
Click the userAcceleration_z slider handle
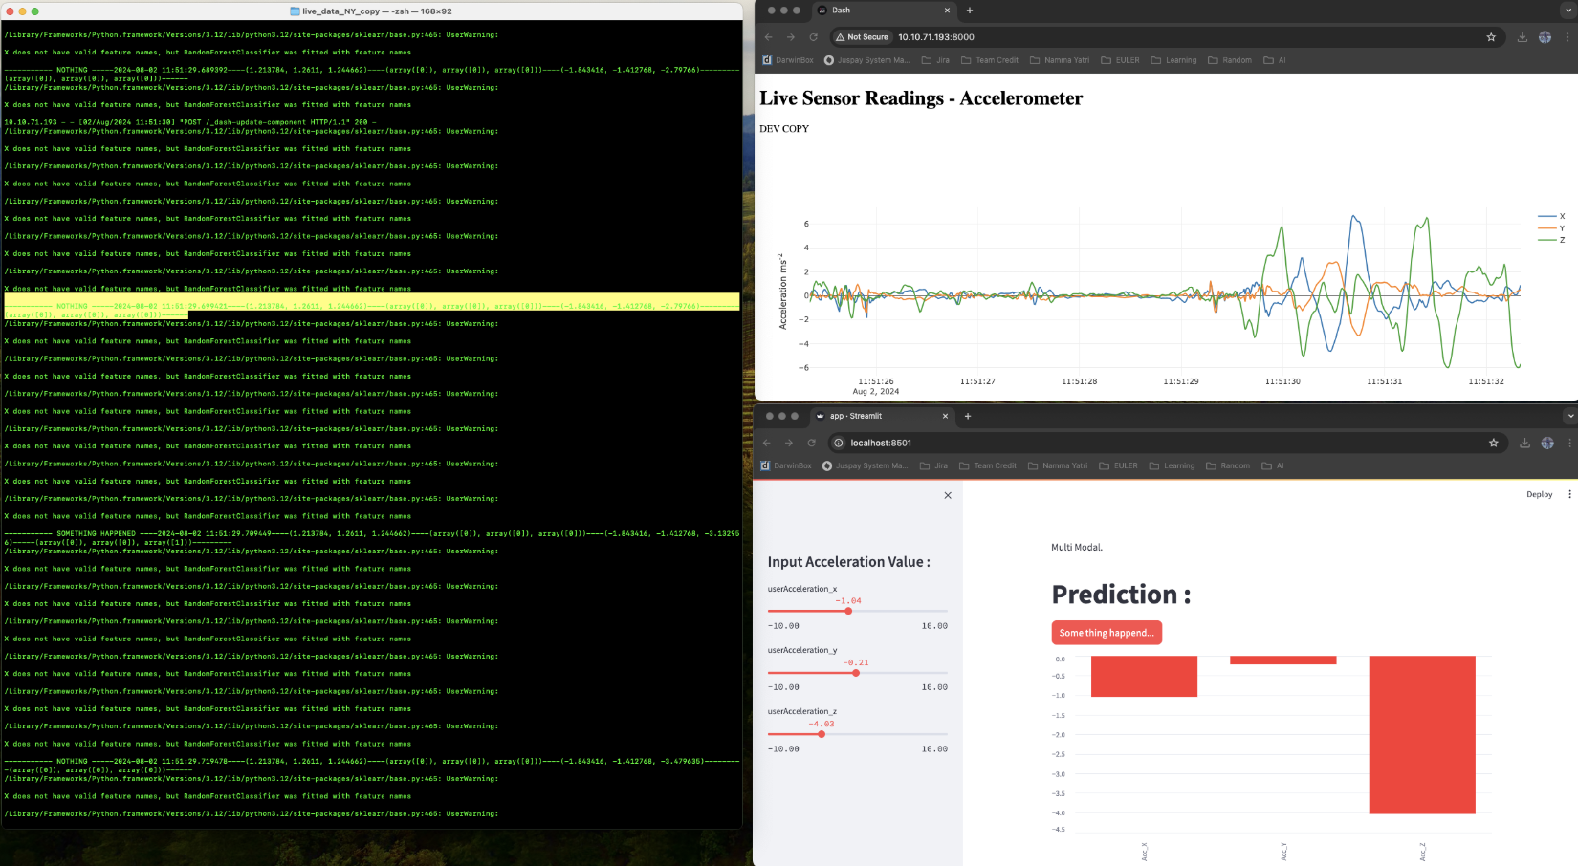822,734
